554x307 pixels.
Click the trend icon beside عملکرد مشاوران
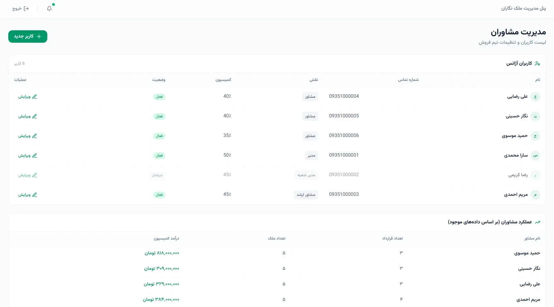point(537,222)
